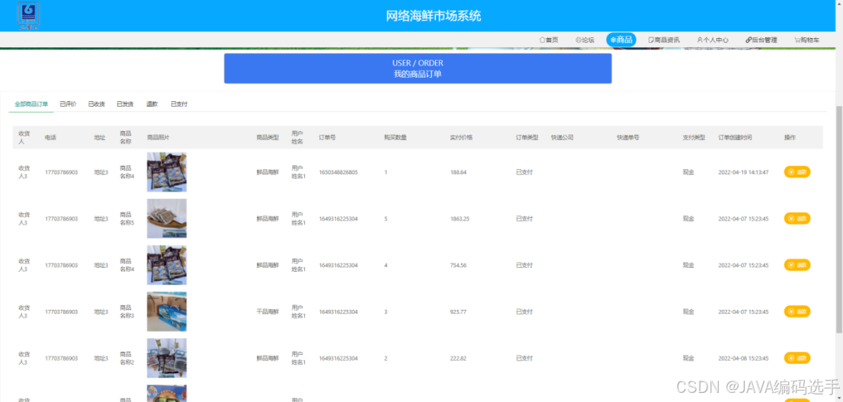The image size is (843, 402).
Task: Go to 首页 home page
Action: 548,40
